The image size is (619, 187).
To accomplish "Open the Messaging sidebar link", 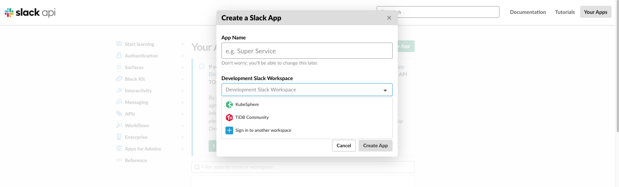I will pos(136,102).
